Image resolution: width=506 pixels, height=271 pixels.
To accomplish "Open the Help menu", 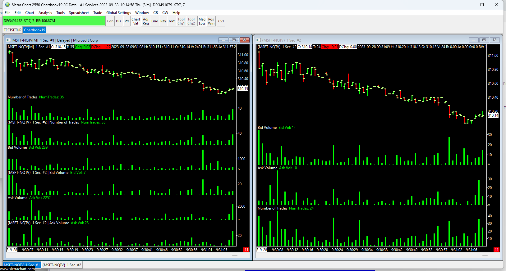I will click(176, 13).
